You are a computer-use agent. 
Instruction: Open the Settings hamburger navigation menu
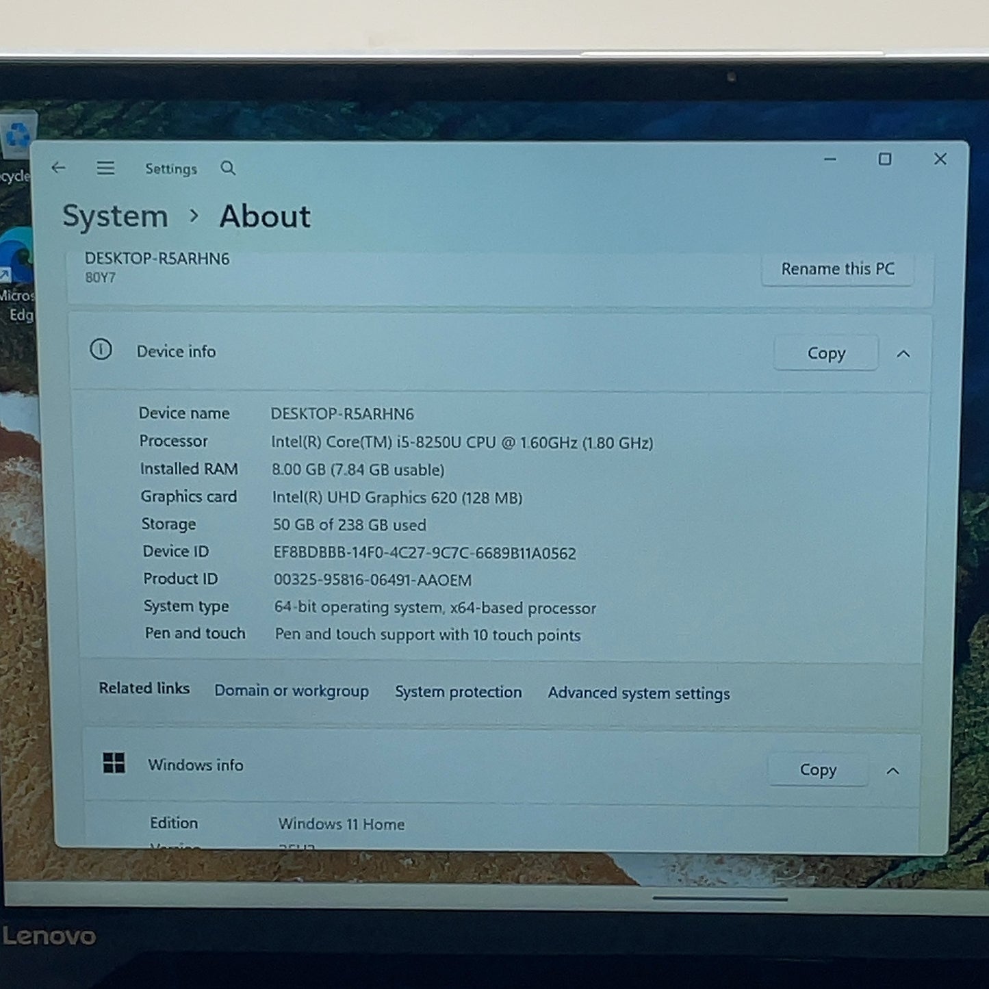[x=105, y=168]
